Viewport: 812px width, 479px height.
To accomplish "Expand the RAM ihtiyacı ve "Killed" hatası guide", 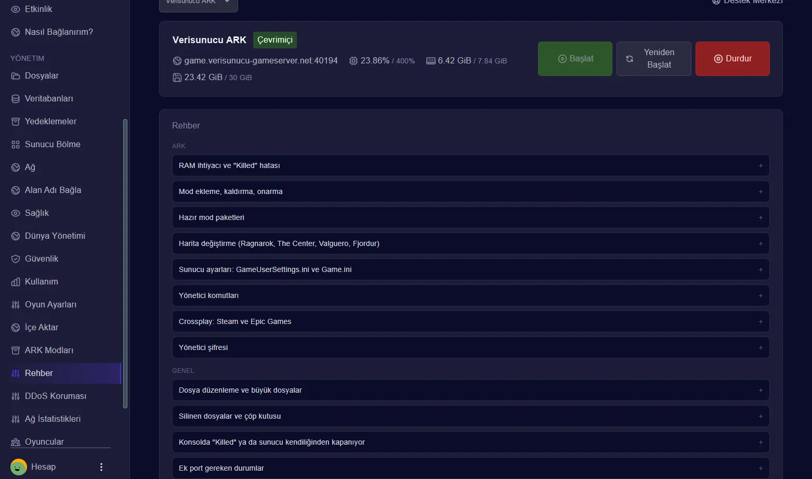I will click(x=471, y=165).
